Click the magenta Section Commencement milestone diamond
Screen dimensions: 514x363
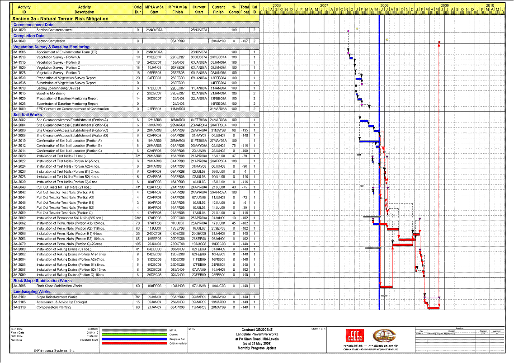click(x=348, y=31)
